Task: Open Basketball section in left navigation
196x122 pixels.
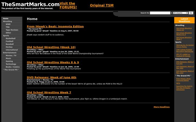Action: [11, 38]
